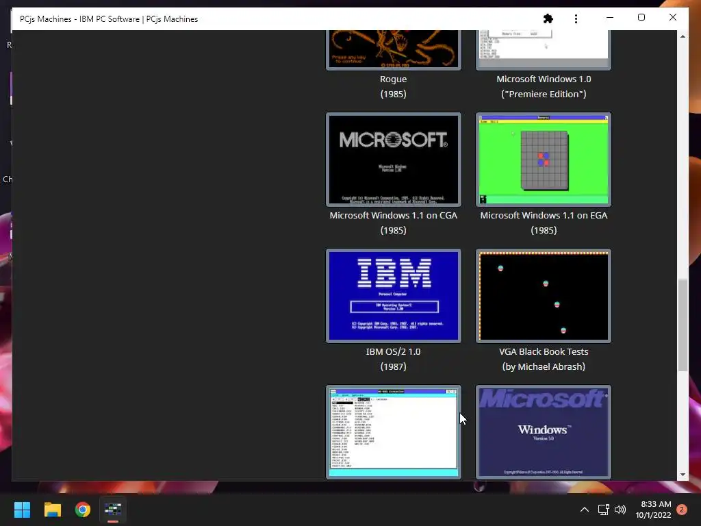The height and width of the screenshot is (526, 701).
Task: Open the Windows 1.1 on EGA thumbnail
Action: tap(543, 160)
